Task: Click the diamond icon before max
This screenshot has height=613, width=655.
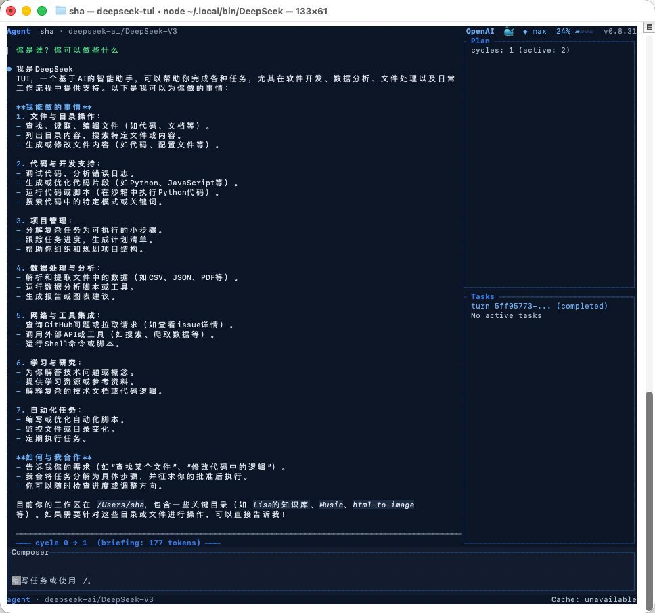Action: pos(525,32)
